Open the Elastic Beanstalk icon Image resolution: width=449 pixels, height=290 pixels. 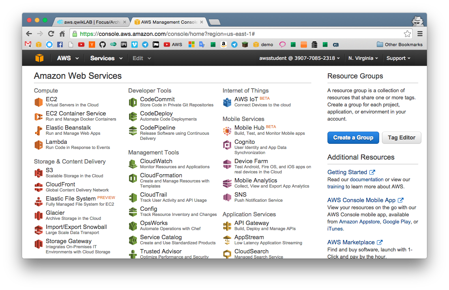[39, 130]
